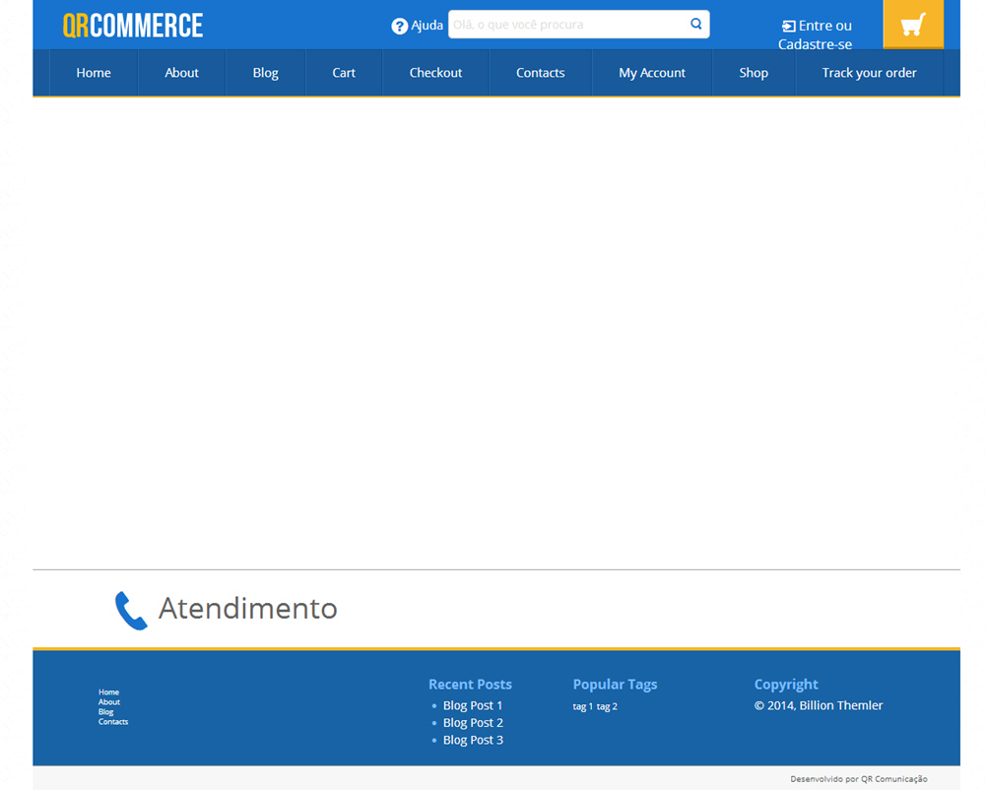Focus the product search input field

coord(566,25)
